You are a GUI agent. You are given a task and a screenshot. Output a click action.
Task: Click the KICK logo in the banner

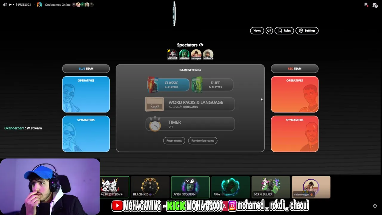coord(176,206)
